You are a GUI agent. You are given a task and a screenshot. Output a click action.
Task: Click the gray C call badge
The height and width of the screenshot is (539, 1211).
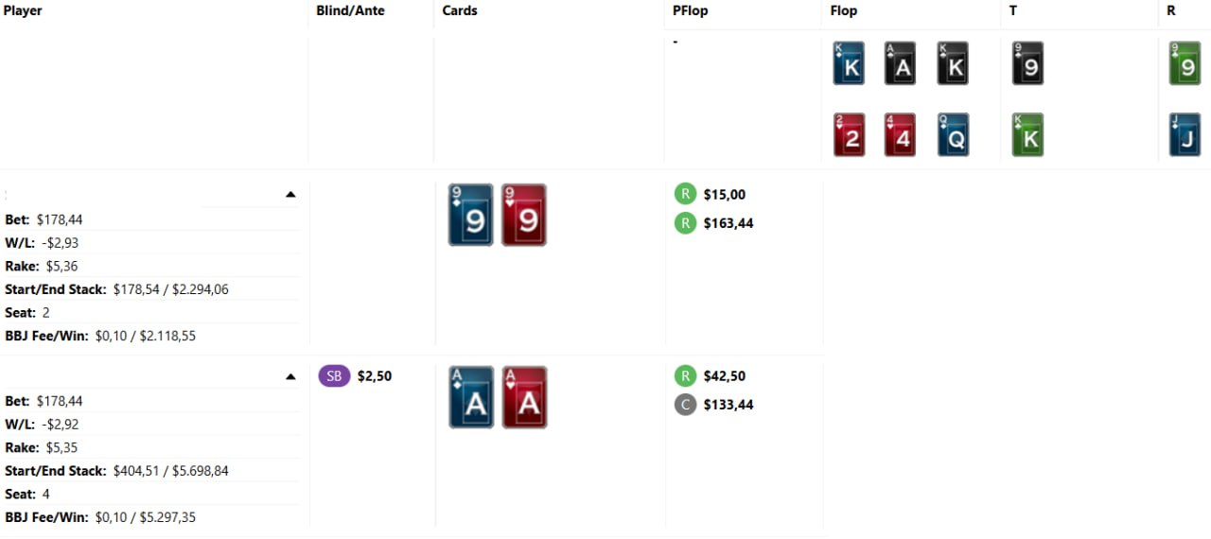(x=685, y=405)
